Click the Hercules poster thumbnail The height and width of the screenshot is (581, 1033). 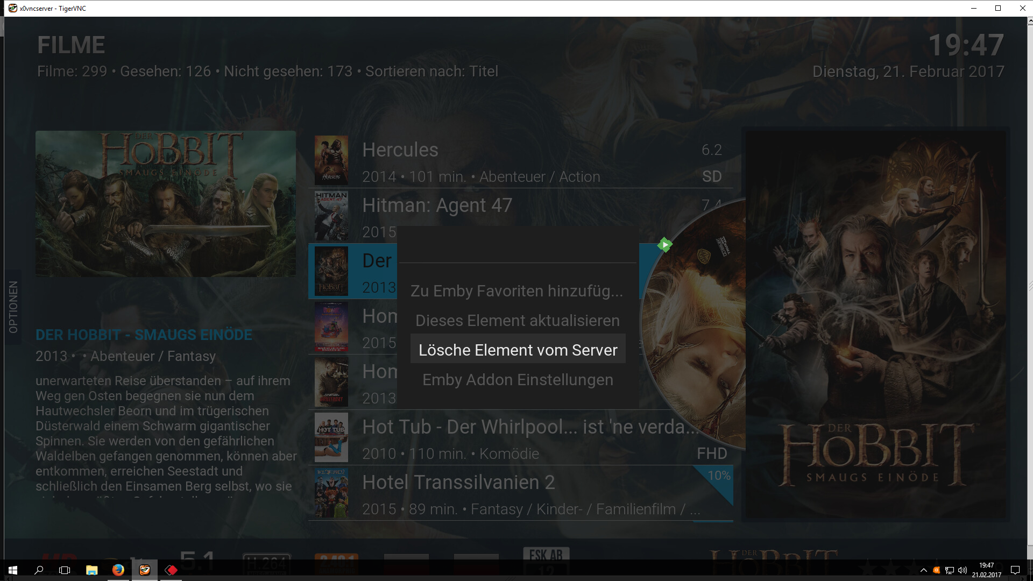click(x=331, y=160)
